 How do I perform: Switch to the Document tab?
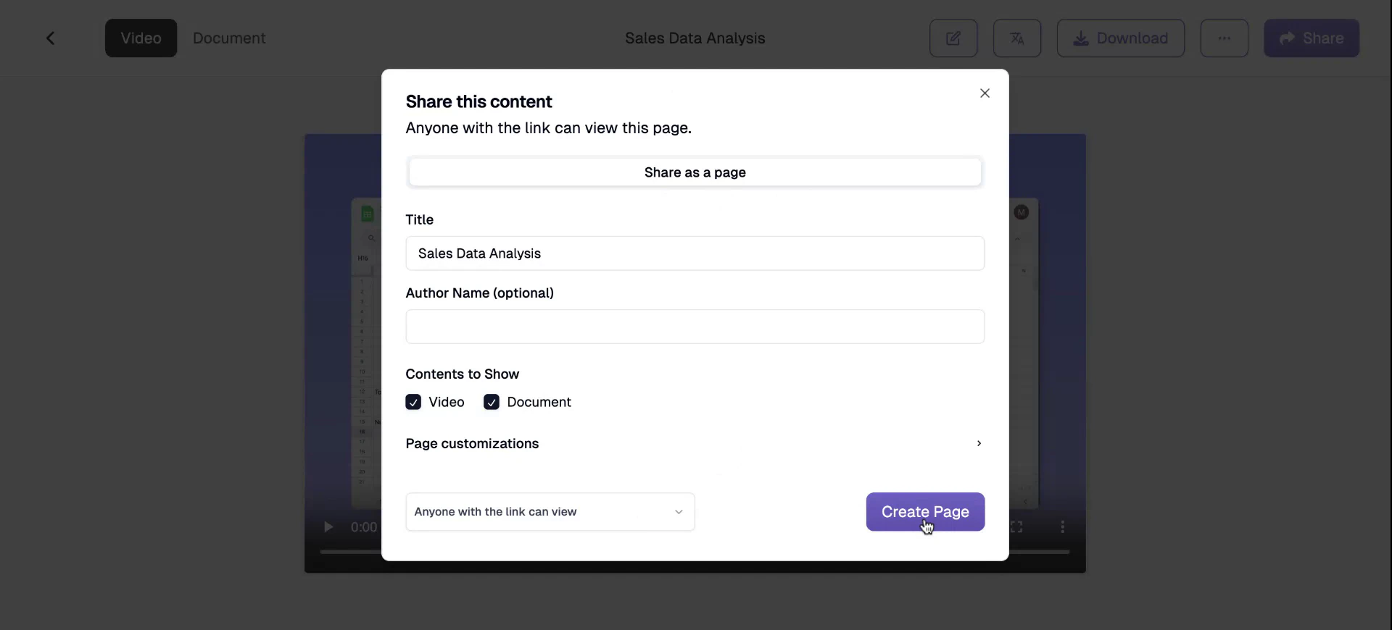[x=229, y=38]
